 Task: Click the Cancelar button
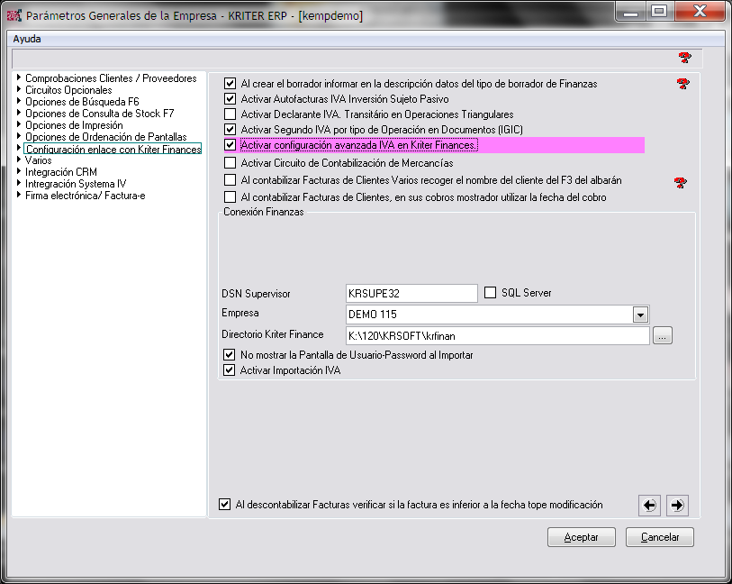[660, 537]
